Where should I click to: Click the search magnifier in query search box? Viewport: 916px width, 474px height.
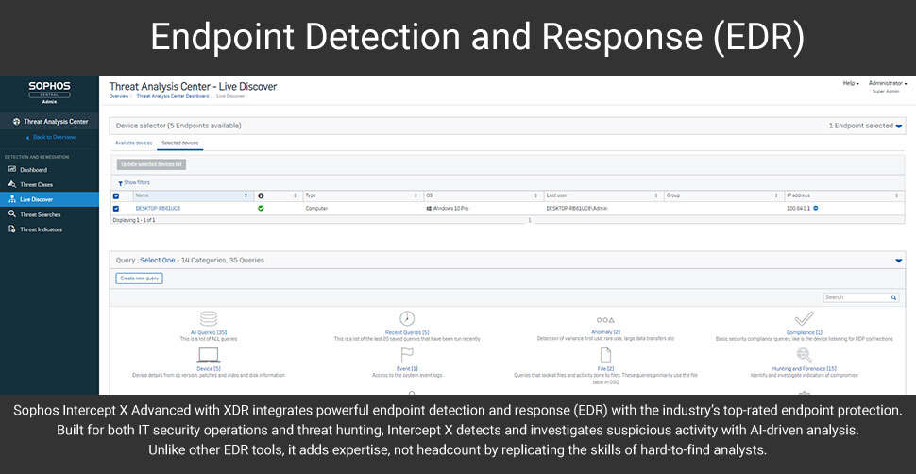coord(893,297)
